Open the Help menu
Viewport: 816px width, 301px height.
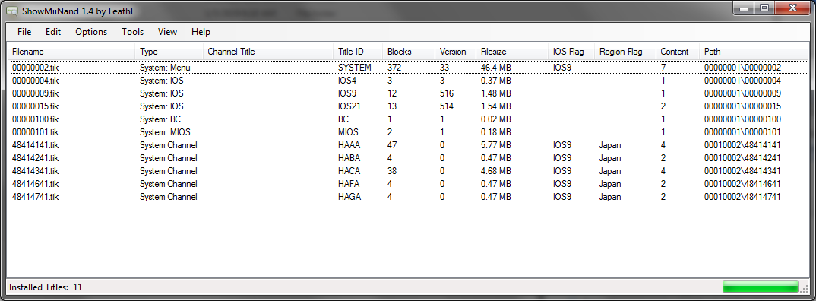click(201, 32)
